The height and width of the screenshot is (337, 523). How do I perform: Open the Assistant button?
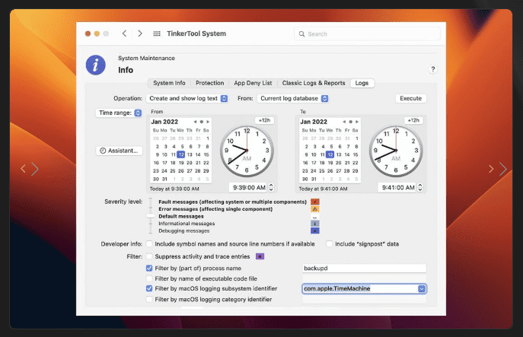tap(119, 151)
